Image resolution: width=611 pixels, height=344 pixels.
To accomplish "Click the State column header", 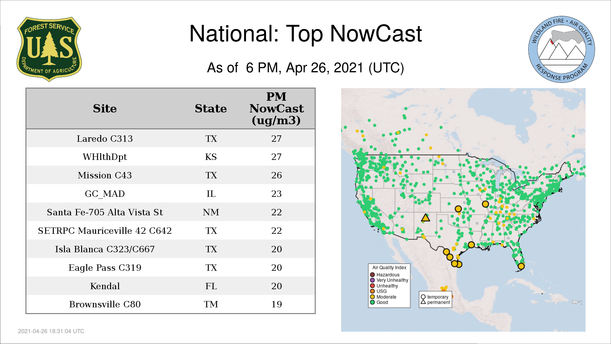I will click(211, 109).
